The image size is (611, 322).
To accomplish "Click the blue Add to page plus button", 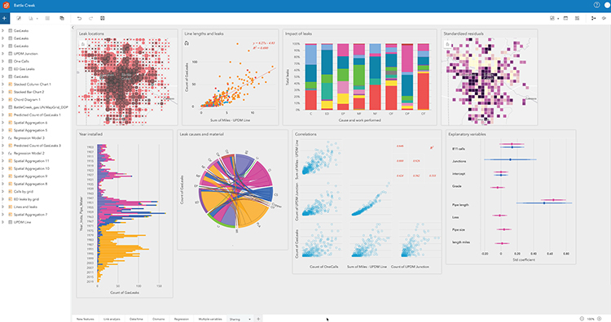I will (x=4, y=18).
